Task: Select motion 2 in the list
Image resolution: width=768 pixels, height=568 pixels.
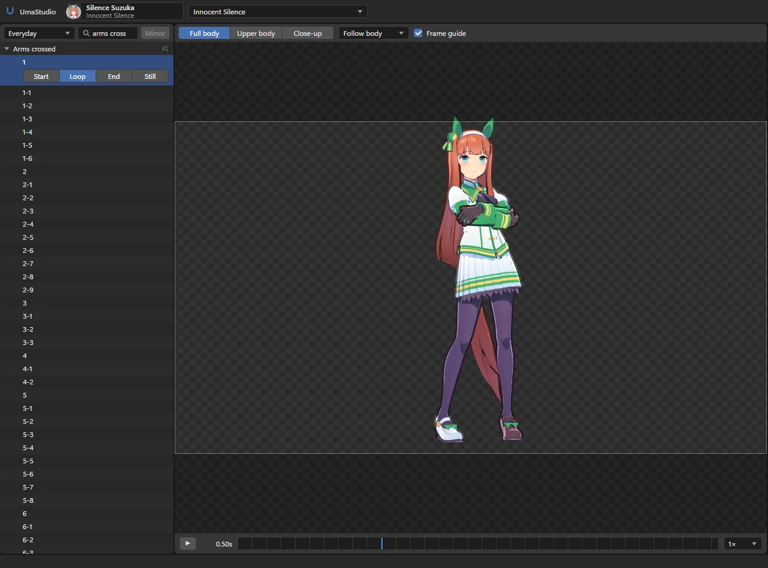Action: [87, 172]
